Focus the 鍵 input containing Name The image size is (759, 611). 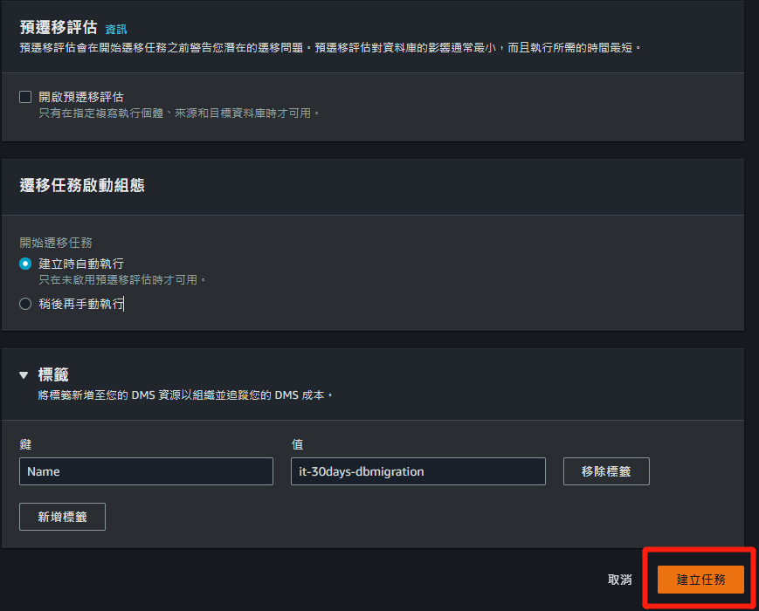tap(146, 471)
